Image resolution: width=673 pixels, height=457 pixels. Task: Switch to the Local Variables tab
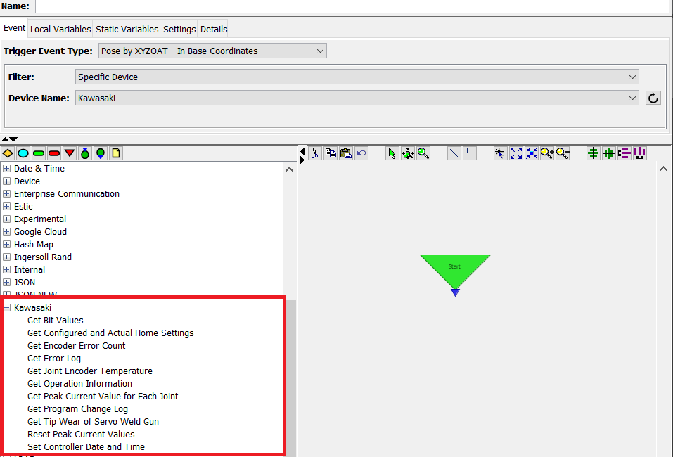point(60,29)
